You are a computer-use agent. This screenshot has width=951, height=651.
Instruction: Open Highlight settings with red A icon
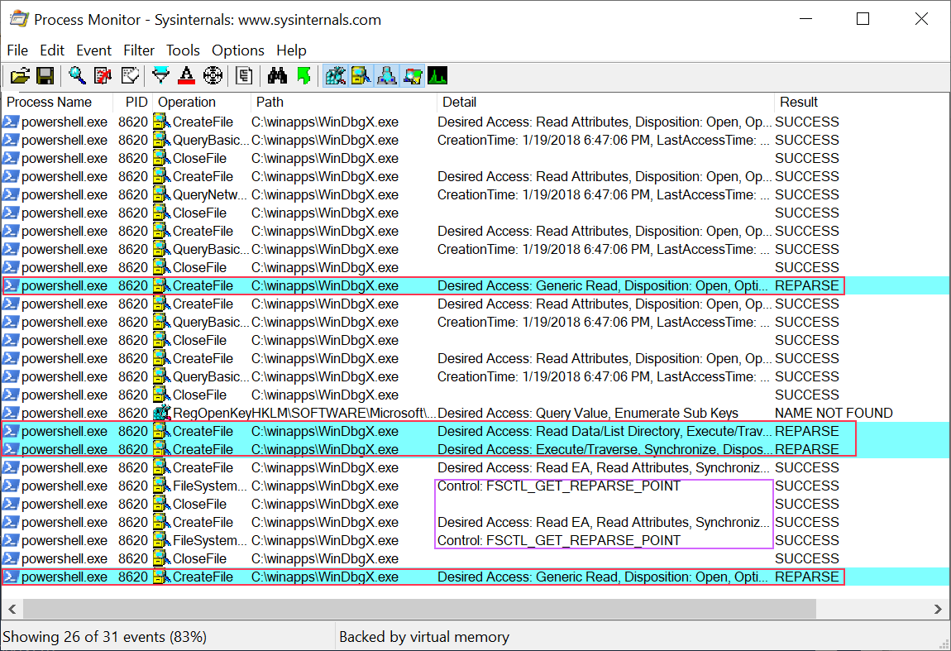tap(187, 76)
